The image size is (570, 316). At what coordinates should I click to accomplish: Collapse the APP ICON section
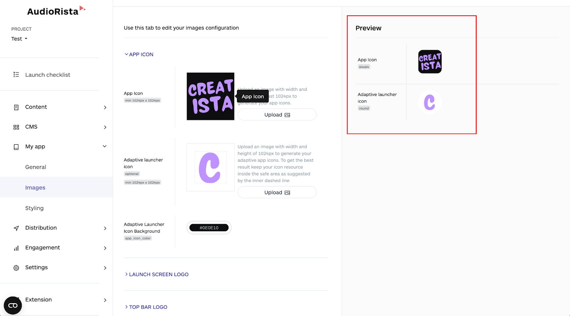(x=139, y=55)
